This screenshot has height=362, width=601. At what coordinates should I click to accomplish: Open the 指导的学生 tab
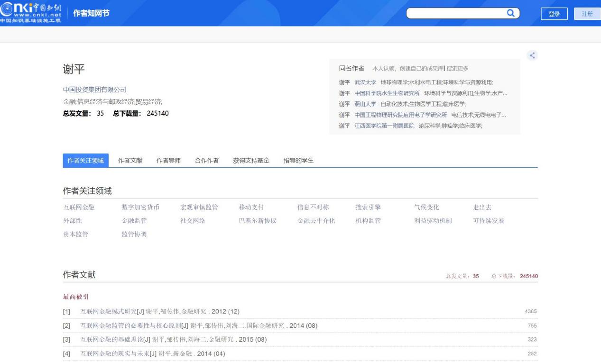click(298, 161)
